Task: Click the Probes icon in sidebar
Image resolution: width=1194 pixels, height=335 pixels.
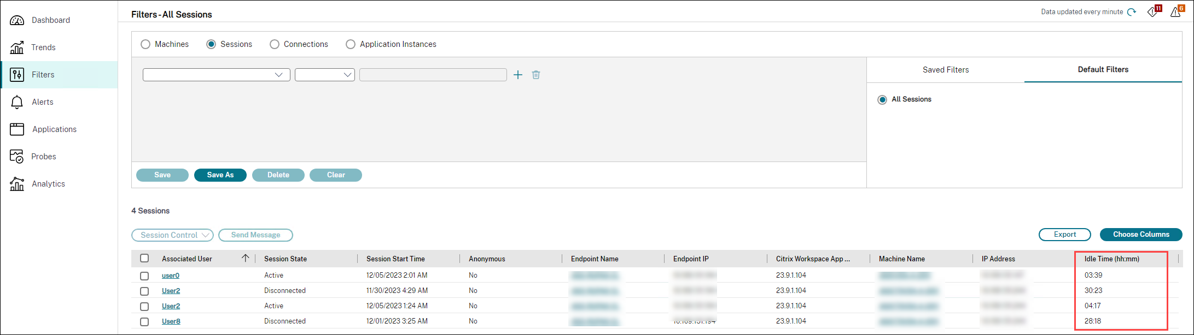Action: point(17,157)
